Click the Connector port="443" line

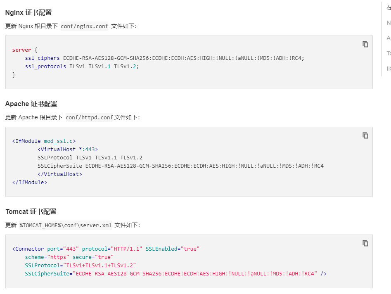[x=106, y=249]
